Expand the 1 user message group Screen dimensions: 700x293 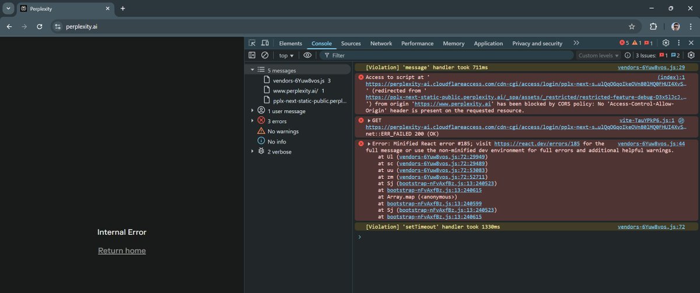tap(253, 111)
